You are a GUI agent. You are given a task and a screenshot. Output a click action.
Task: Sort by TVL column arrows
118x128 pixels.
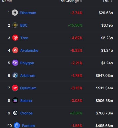point(112,1)
